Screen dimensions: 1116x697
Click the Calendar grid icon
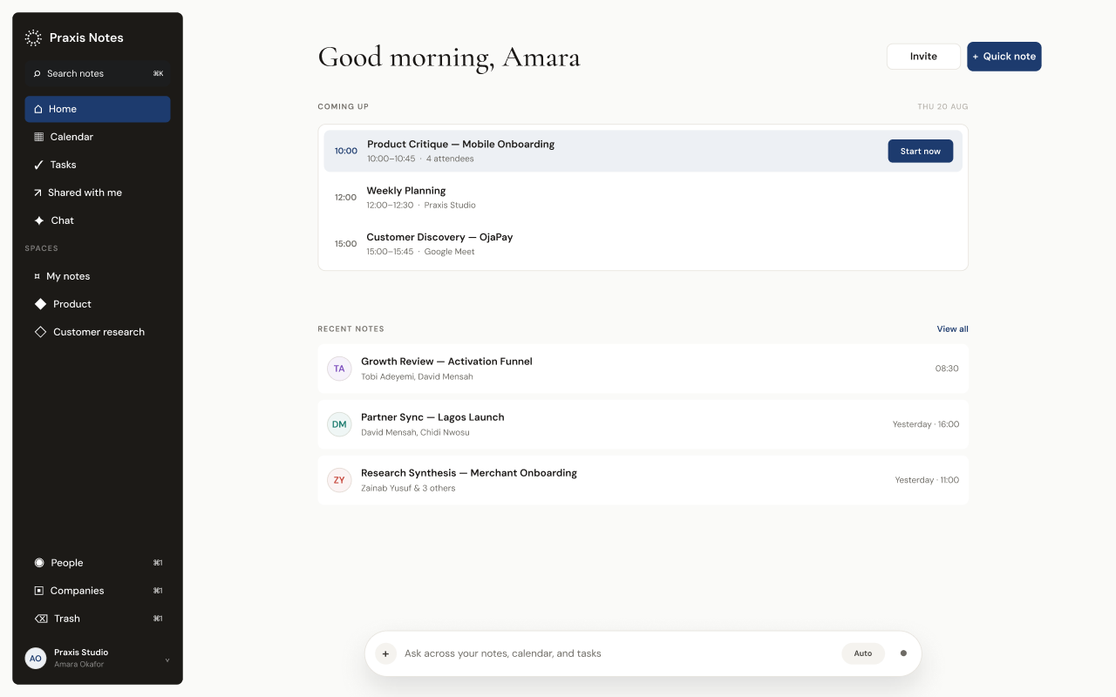point(38,137)
